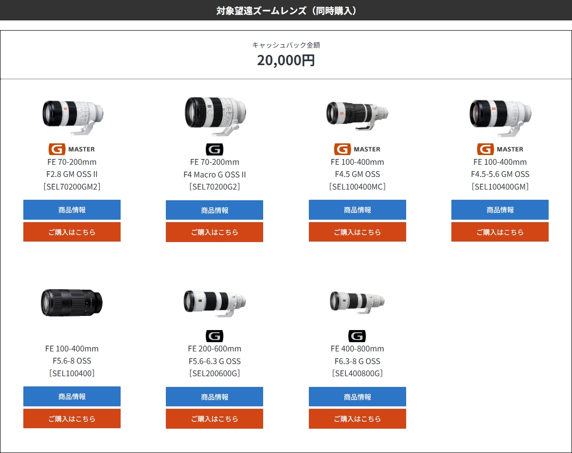Open 商品情報 for SEL70200G2
Screen dimensions: 572x453
(214, 210)
